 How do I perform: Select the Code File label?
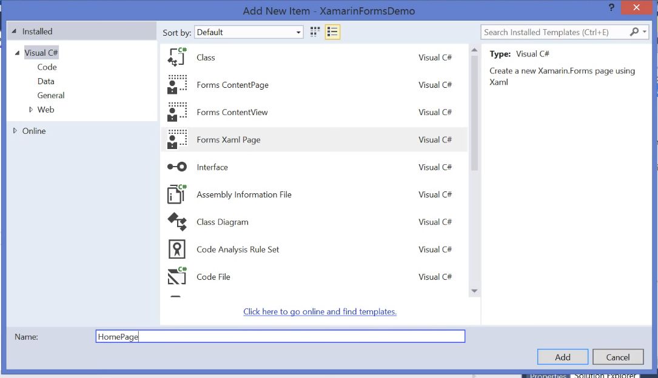click(213, 277)
